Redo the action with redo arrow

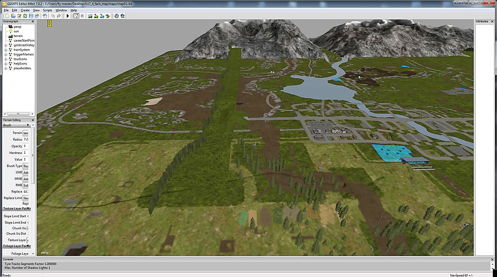pos(59,16)
